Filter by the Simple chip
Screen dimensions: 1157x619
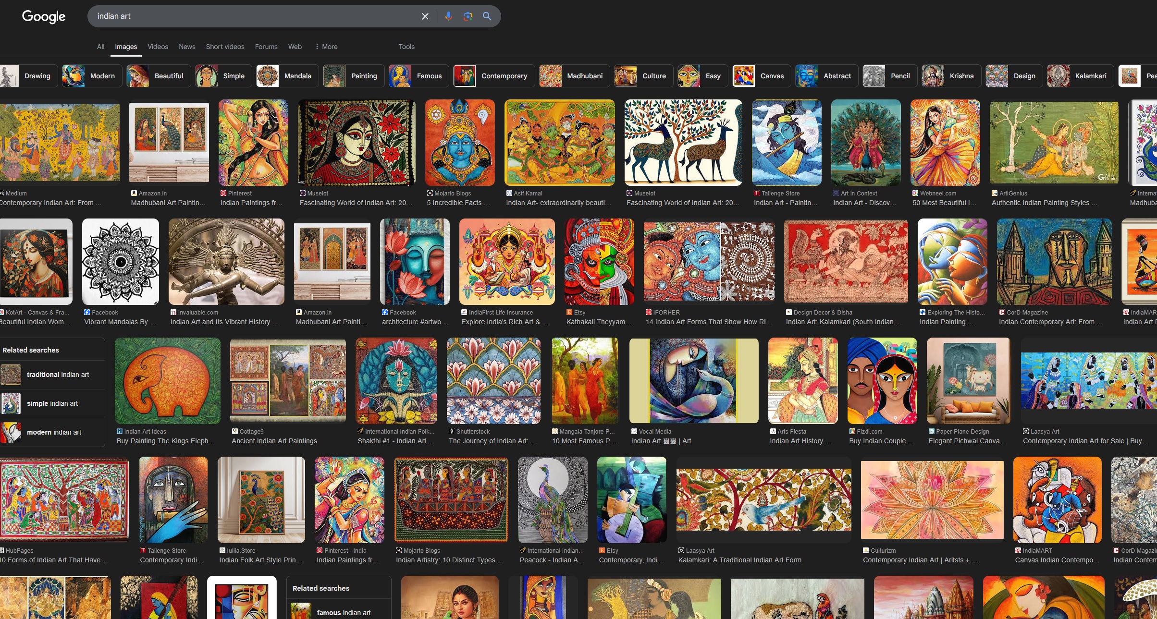click(x=223, y=76)
